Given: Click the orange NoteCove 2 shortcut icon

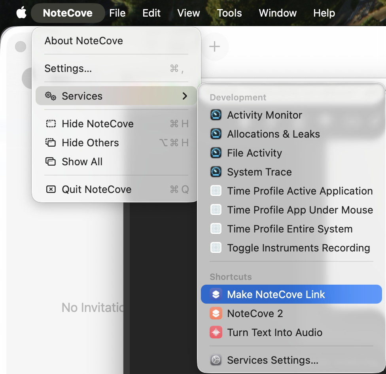Looking at the screenshot, I should point(216,313).
